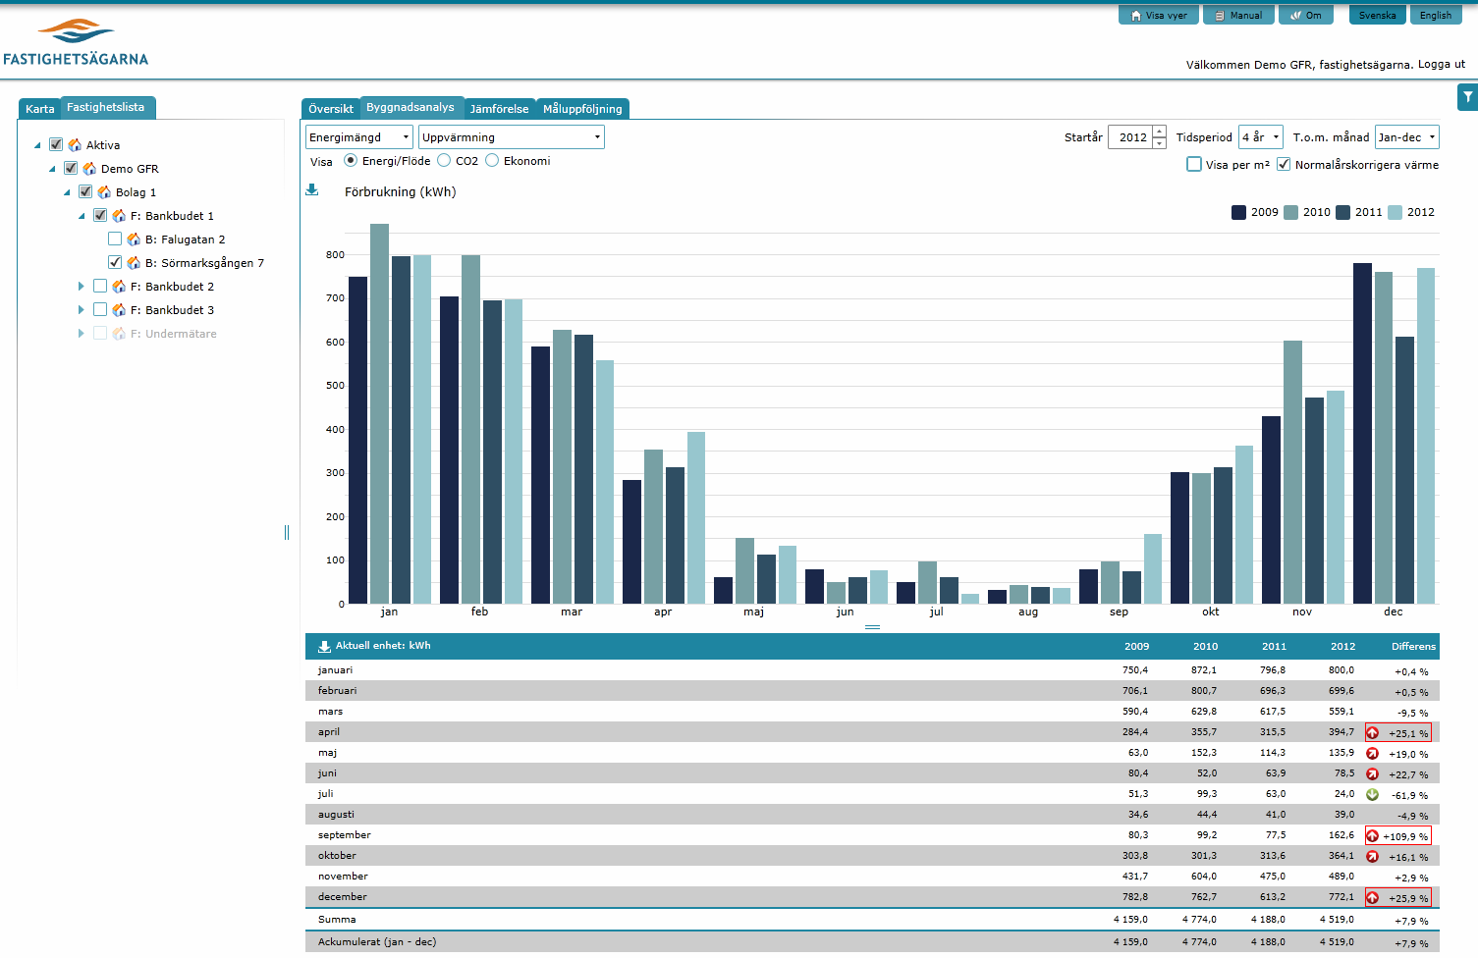Disable Normalårskorrigera värme checkbox

1284,164
